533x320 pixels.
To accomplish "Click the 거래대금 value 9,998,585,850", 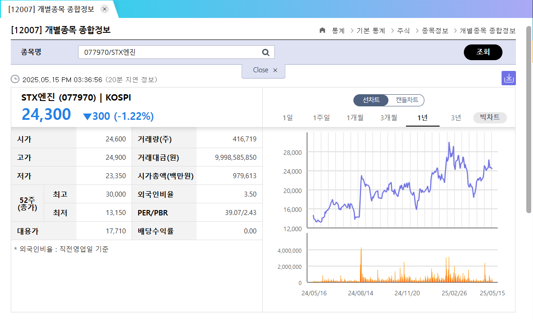I will click(236, 157).
